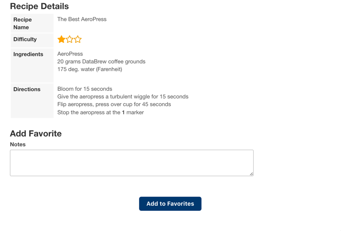Click inside the Notes text area
The height and width of the screenshot is (231, 341).
point(131,163)
